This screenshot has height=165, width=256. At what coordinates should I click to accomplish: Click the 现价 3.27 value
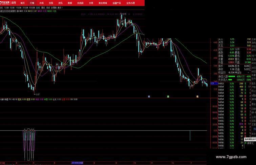point(232,49)
